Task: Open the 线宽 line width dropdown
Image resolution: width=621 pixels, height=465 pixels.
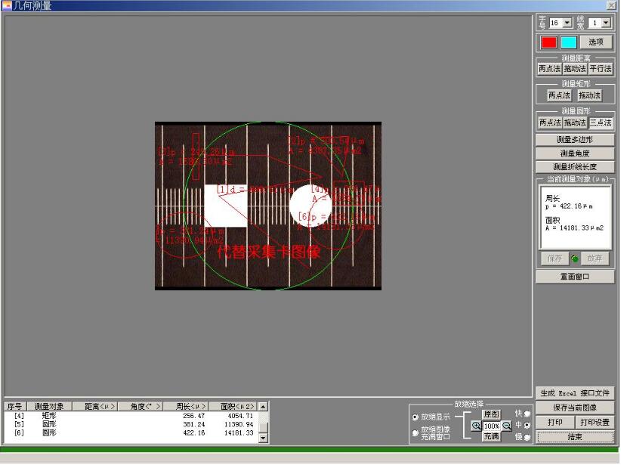Action: [605, 23]
